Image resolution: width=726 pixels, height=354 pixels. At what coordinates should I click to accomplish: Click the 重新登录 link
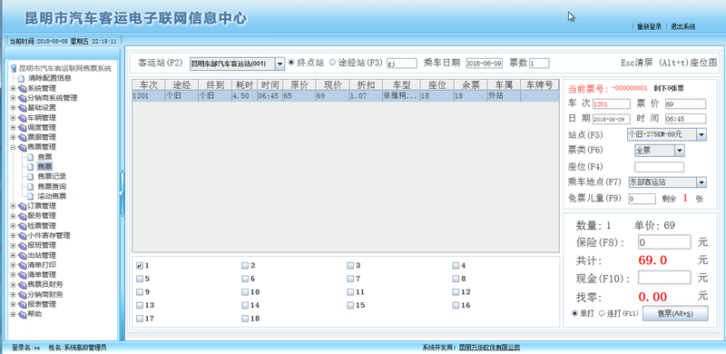[649, 27]
